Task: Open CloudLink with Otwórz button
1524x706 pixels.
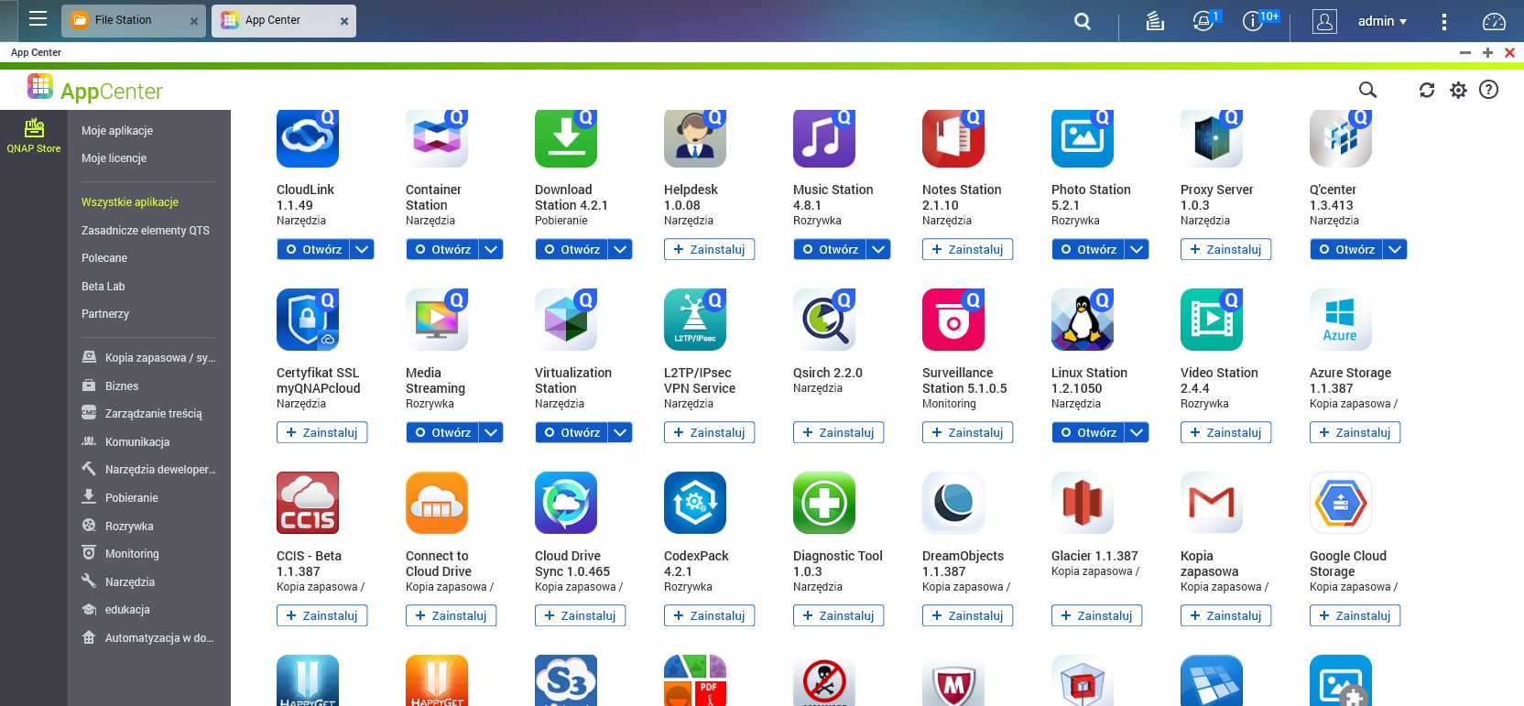Action: tap(313, 249)
